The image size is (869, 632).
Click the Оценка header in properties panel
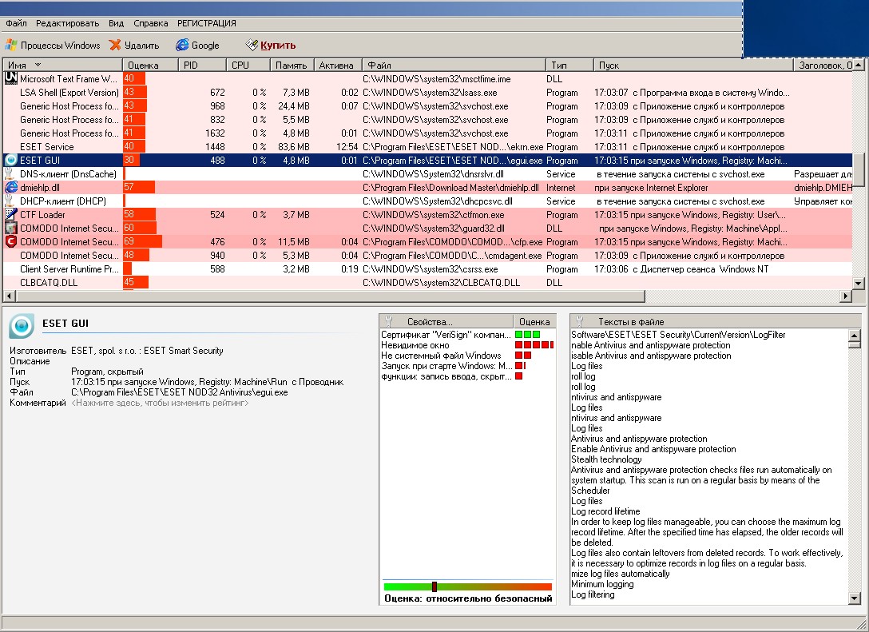coord(534,321)
